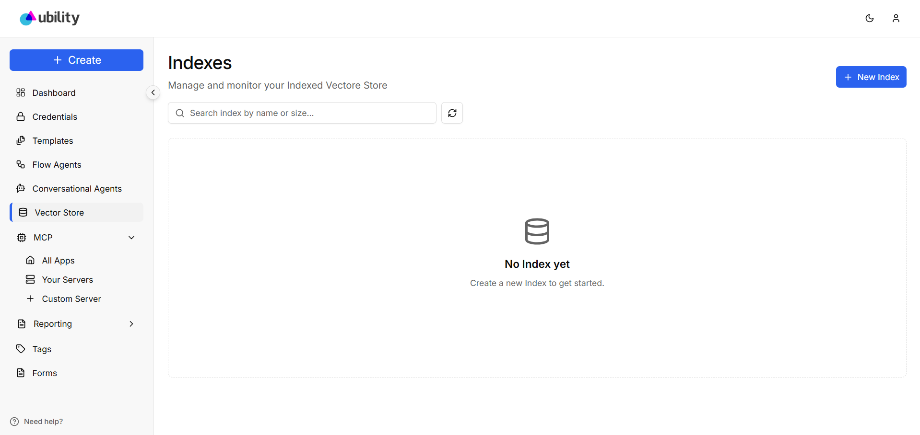Open the Tags menu item

(41, 349)
